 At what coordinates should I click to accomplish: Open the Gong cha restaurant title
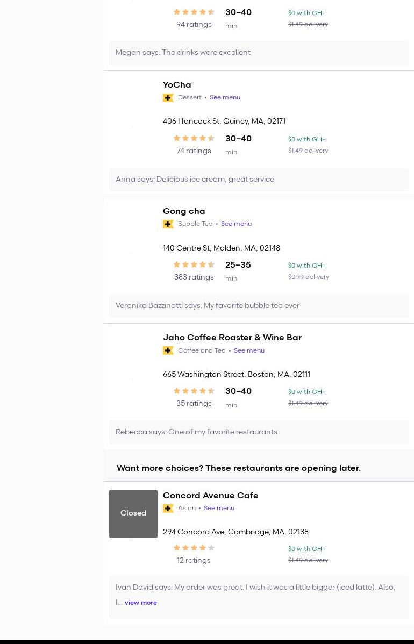pyautogui.click(x=184, y=211)
